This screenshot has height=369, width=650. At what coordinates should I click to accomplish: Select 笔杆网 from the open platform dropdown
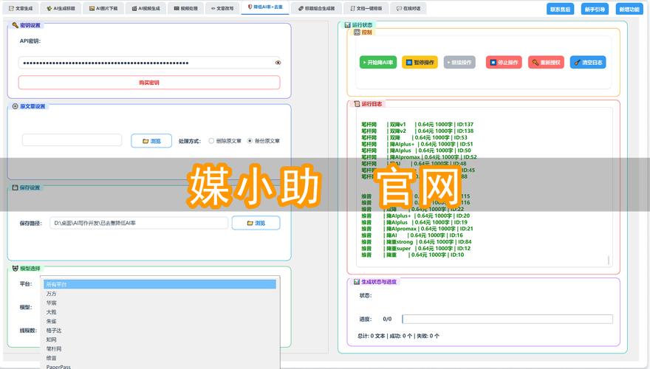tap(55, 348)
